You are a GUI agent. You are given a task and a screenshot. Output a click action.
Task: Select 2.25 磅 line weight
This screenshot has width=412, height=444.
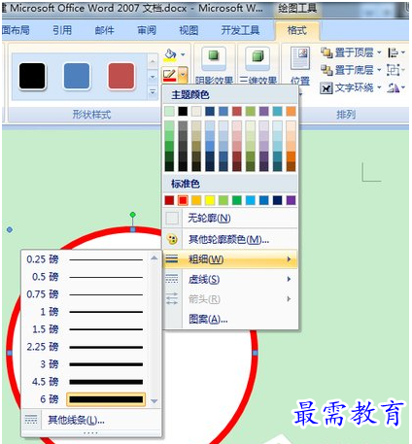(85, 347)
